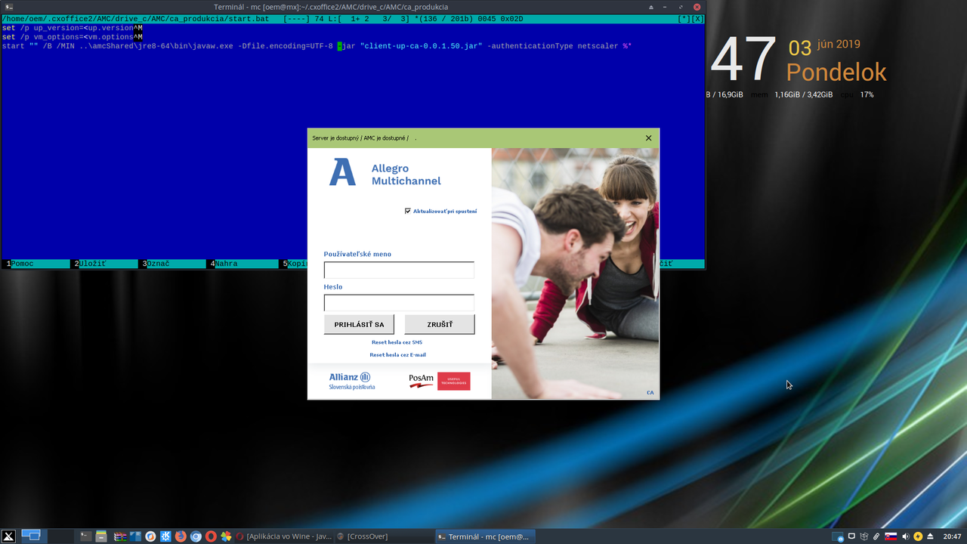Screen dimensions: 967x544
Task: Click the clock showing 20:47
Action: pos(952,536)
